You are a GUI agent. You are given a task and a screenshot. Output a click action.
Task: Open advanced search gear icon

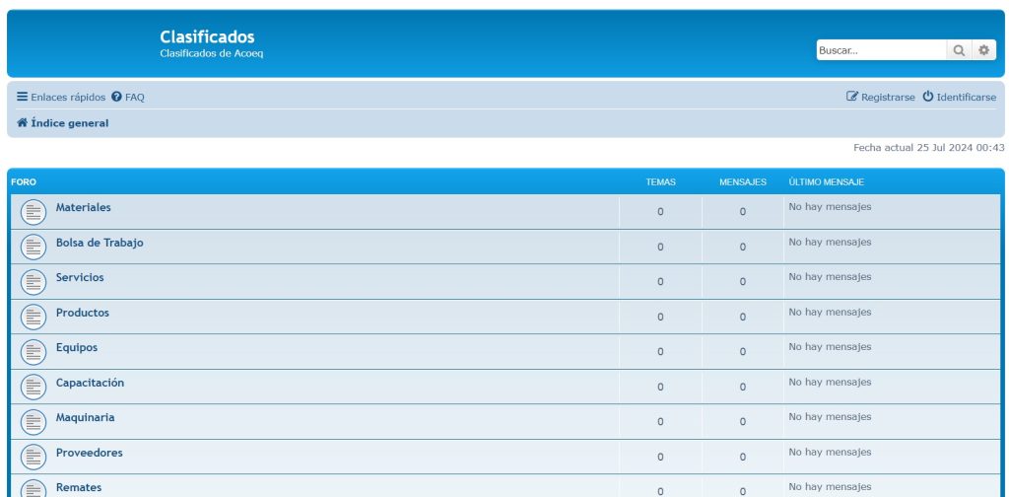pos(982,50)
